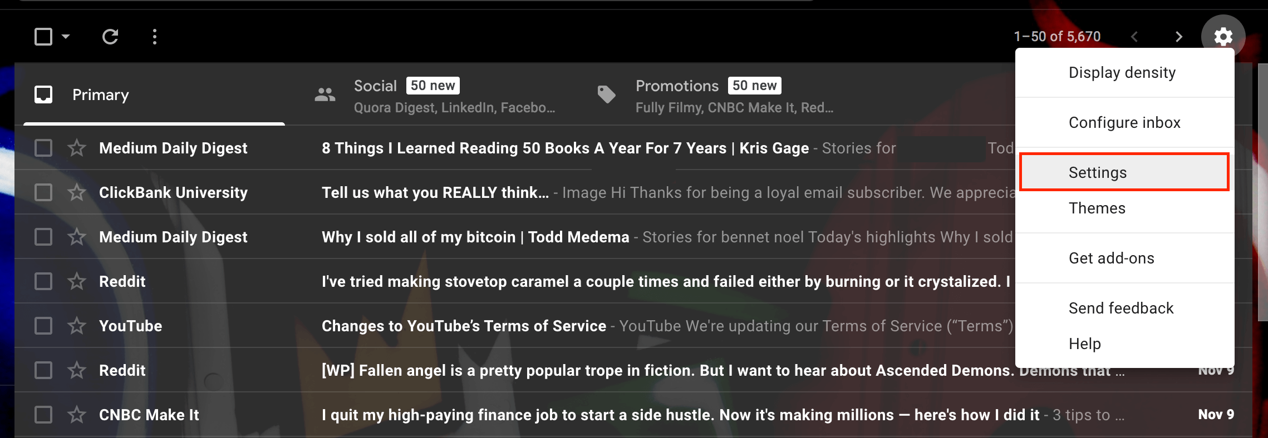
Task: Go to newer page of emails
Action: point(1134,37)
